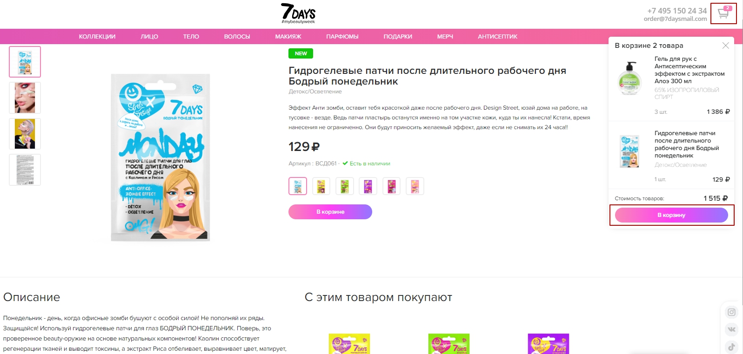The height and width of the screenshot is (354, 743).
Task: Click the 7DAYS logo to go home
Action: pos(298,13)
